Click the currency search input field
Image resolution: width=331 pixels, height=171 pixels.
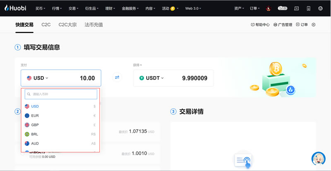tap(61, 94)
